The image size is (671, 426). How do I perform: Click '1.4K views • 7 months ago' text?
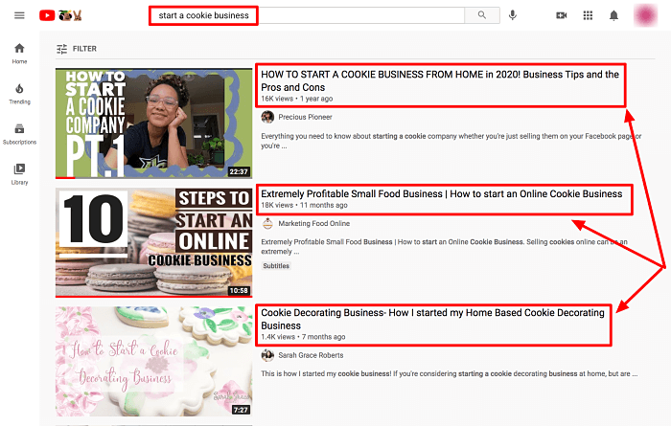303,337
